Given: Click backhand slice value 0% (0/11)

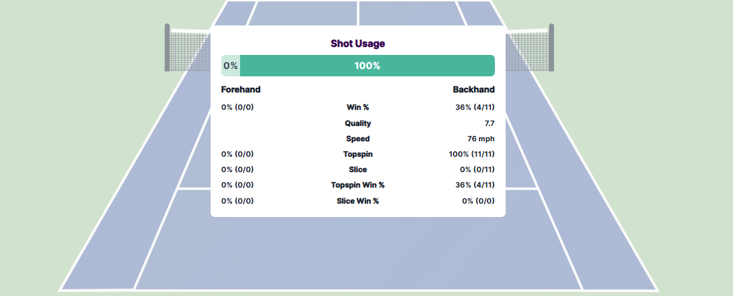Looking at the screenshot, I should (x=477, y=169).
